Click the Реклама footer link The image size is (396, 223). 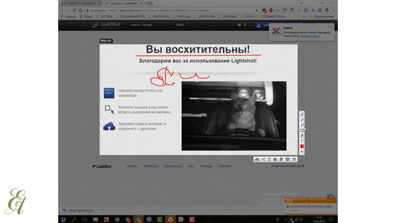(225, 166)
